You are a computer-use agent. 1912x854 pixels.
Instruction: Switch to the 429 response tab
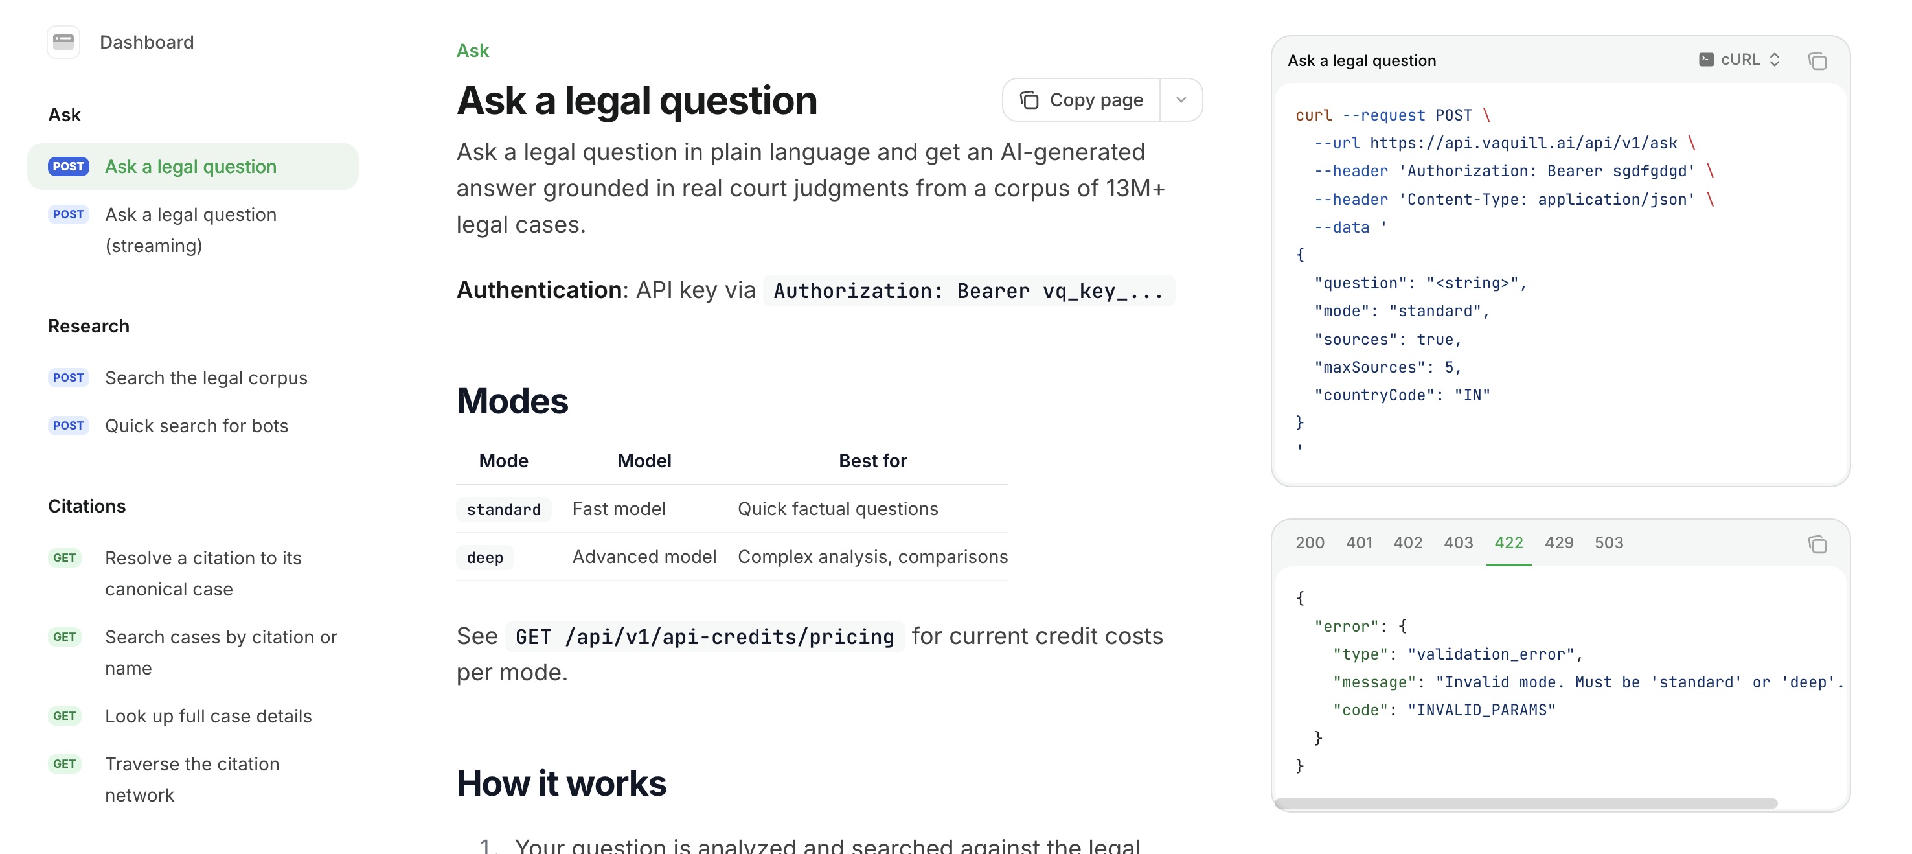pos(1559,543)
